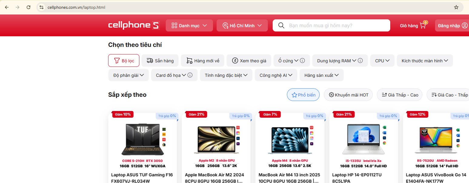Open the Hồ Chí Minh location menu
The width and height of the screenshot is (469, 183).
(242, 25)
